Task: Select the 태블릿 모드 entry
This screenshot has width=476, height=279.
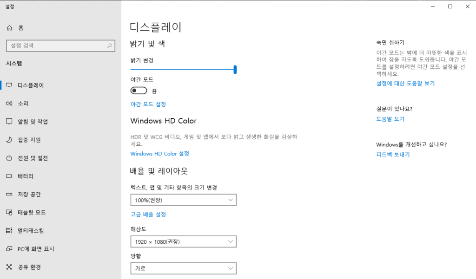Action: tap(8, 212)
